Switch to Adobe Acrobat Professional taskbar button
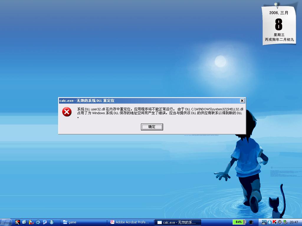The width and height of the screenshot is (302, 226). tap(130, 222)
